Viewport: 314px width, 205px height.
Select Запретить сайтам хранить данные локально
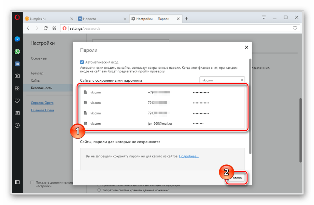(99, 190)
